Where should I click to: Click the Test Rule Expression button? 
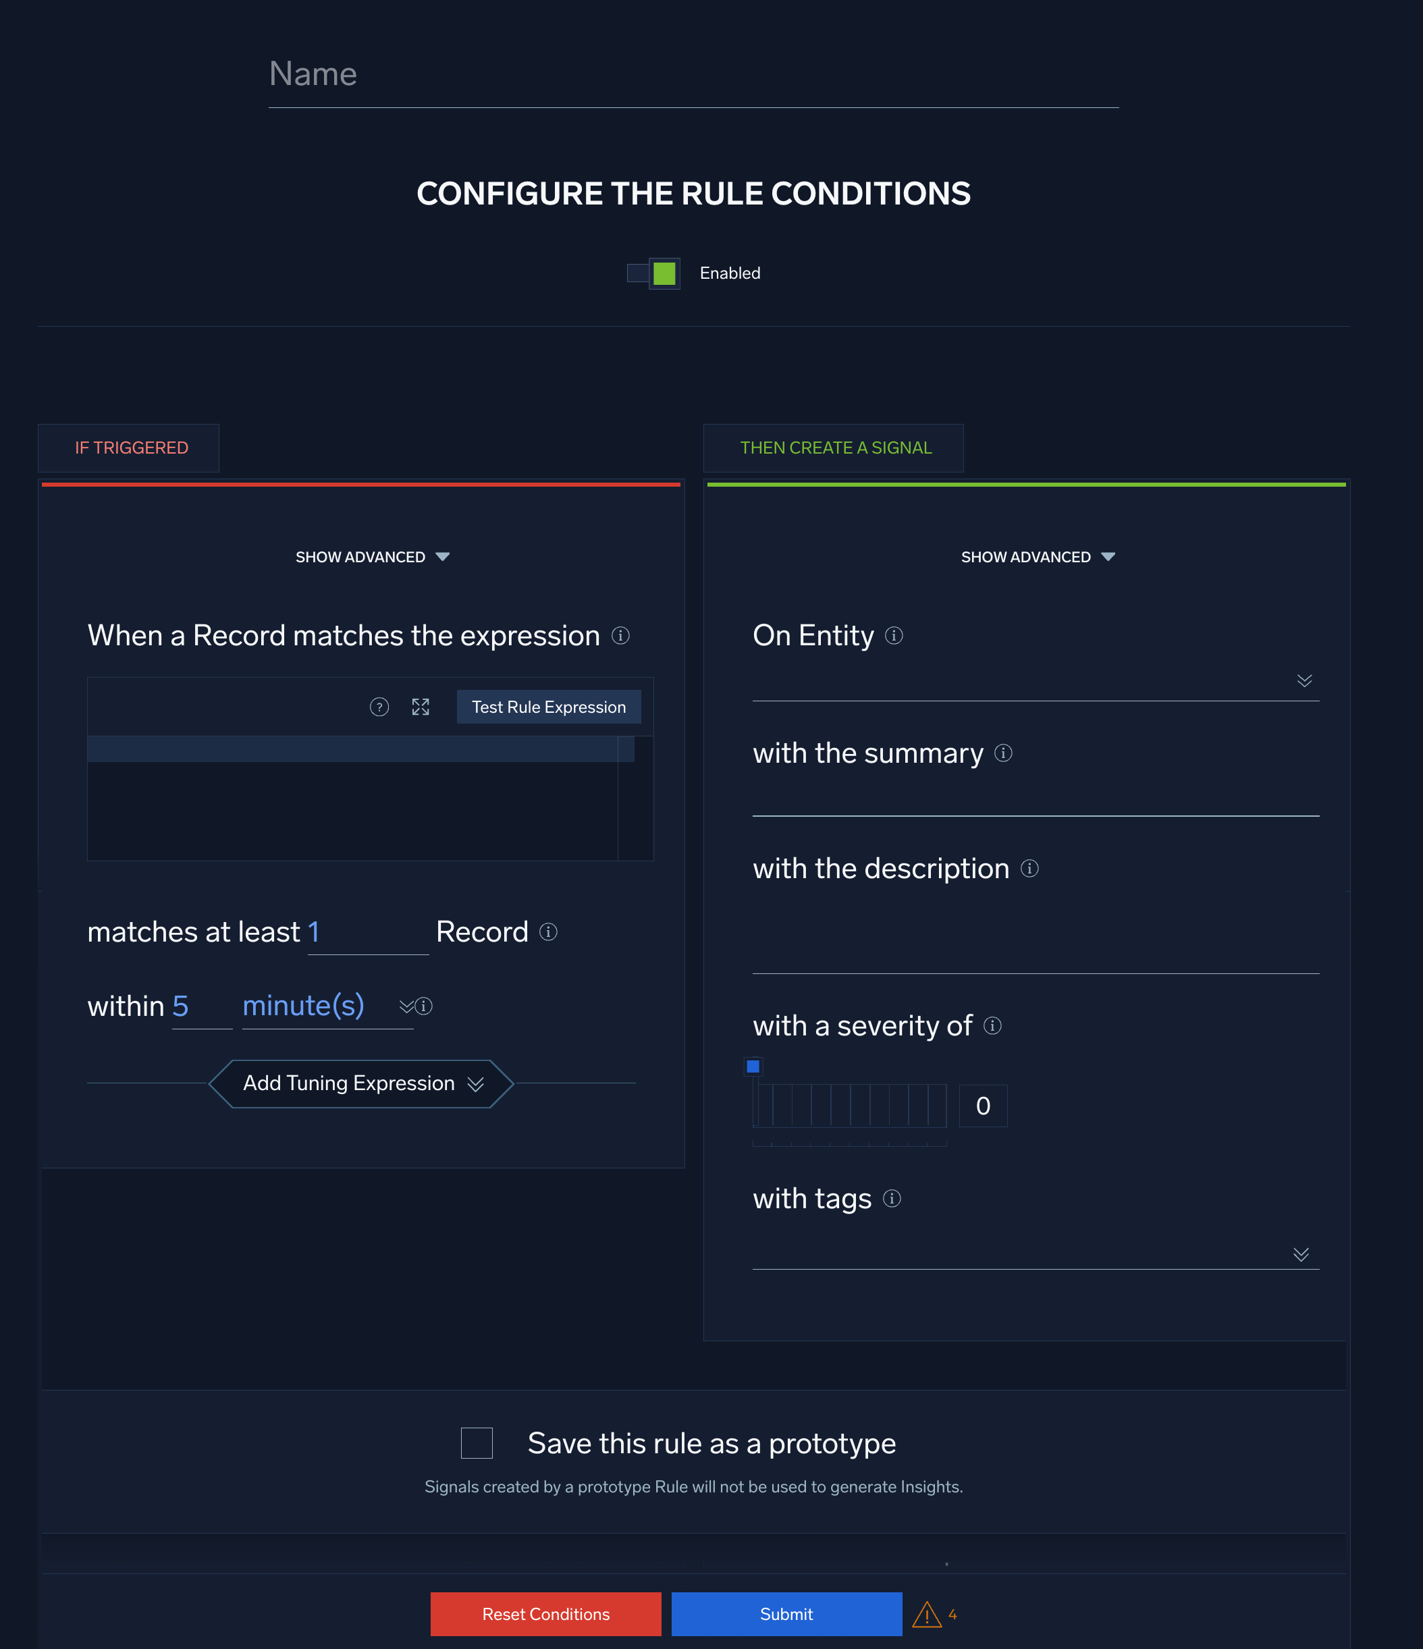tap(548, 707)
